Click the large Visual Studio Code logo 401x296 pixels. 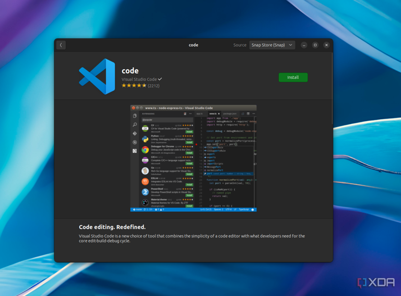pos(97,76)
